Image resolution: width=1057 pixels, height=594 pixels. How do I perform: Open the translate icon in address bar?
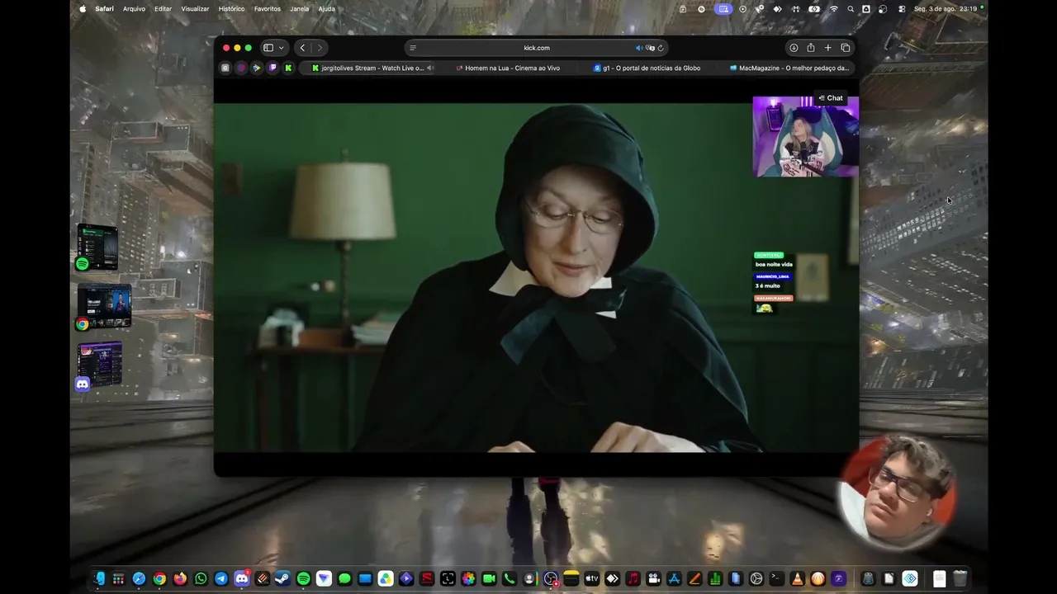pyautogui.click(x=650, y=48)
